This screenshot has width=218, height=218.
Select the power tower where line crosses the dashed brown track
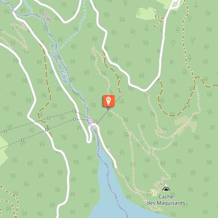(46, 130)
